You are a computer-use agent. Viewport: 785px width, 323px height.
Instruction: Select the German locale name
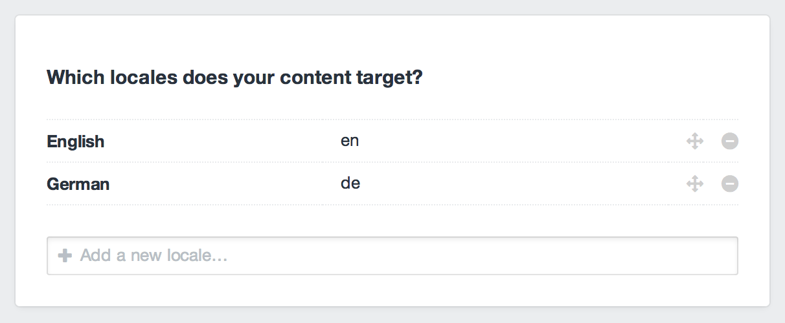point(78,185)
